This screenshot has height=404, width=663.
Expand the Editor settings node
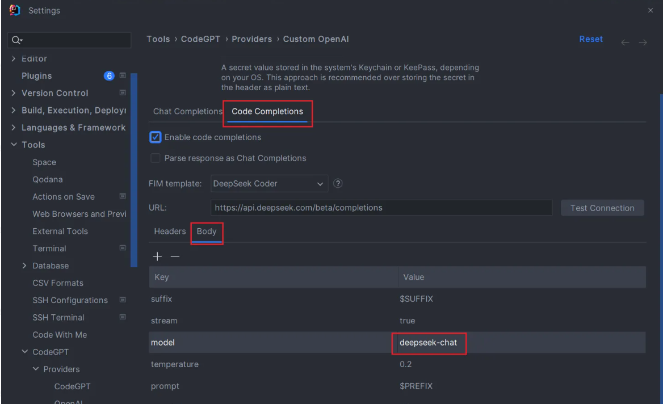(x=14, y=59)
